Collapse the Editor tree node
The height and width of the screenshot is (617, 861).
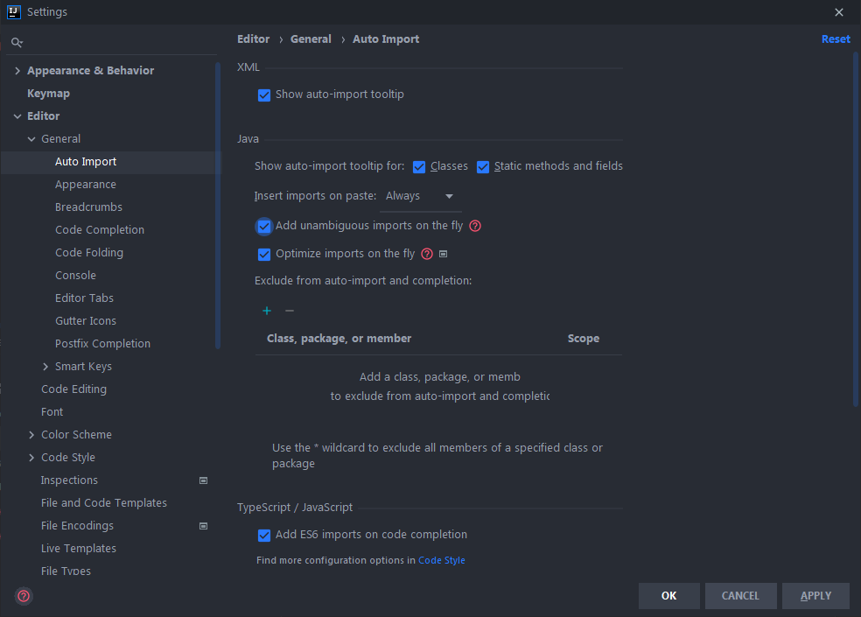[x=17, y=116]
